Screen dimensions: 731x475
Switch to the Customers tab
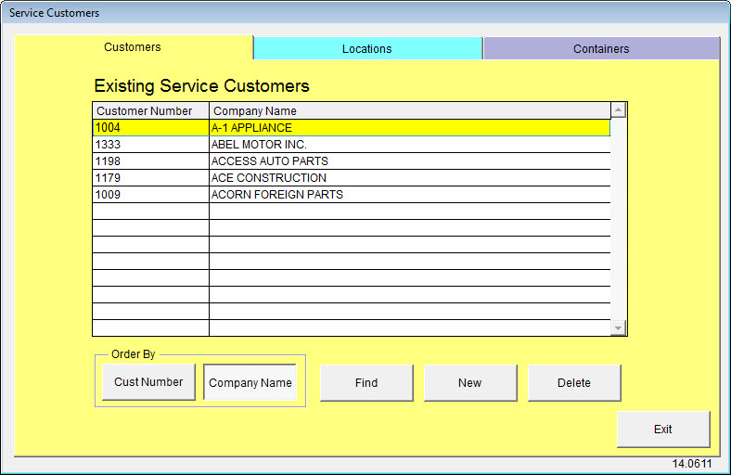134,47
